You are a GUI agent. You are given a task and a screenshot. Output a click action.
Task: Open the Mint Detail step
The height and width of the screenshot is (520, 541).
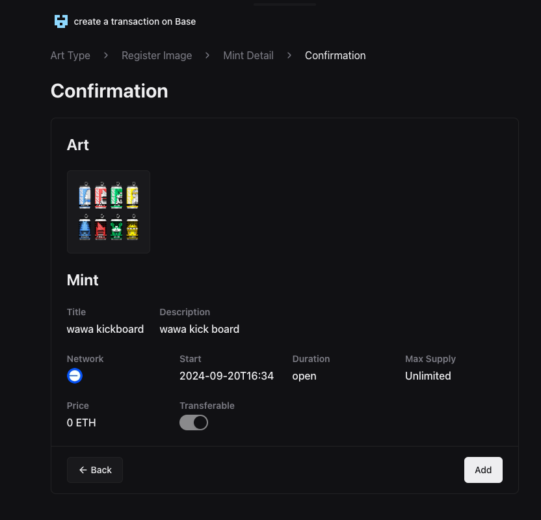pos(248,55)
